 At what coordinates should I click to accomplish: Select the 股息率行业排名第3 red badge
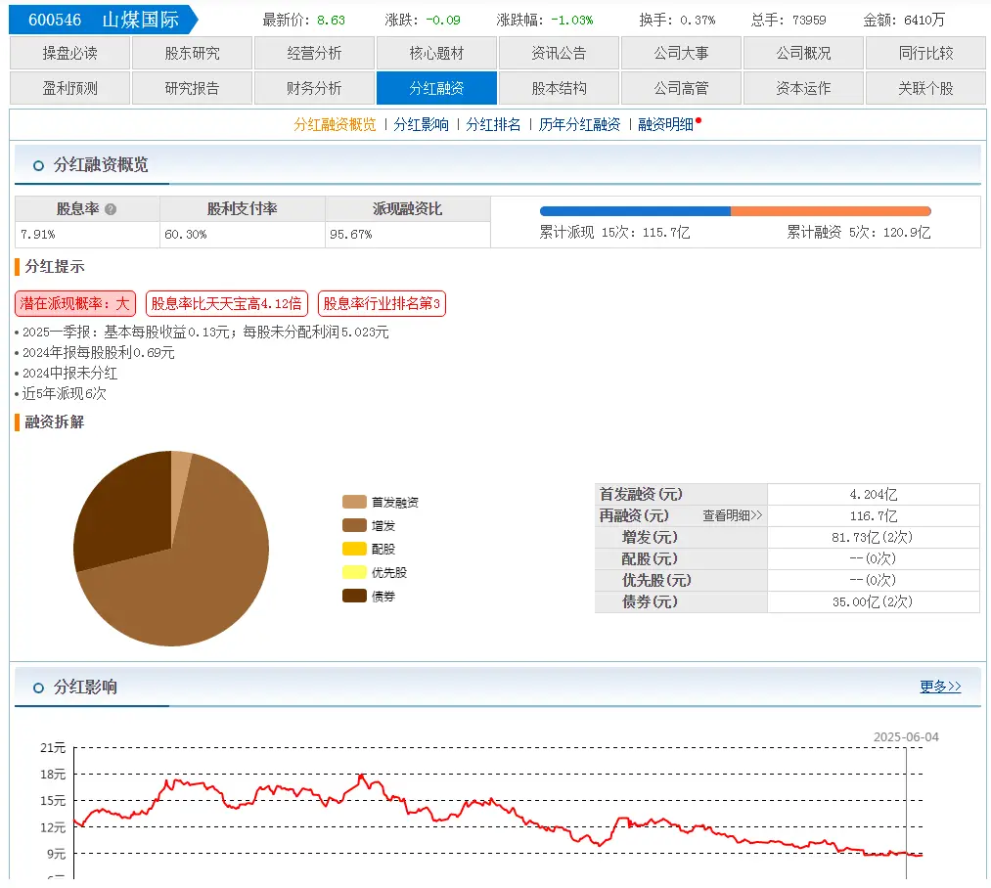click(382, 303)
